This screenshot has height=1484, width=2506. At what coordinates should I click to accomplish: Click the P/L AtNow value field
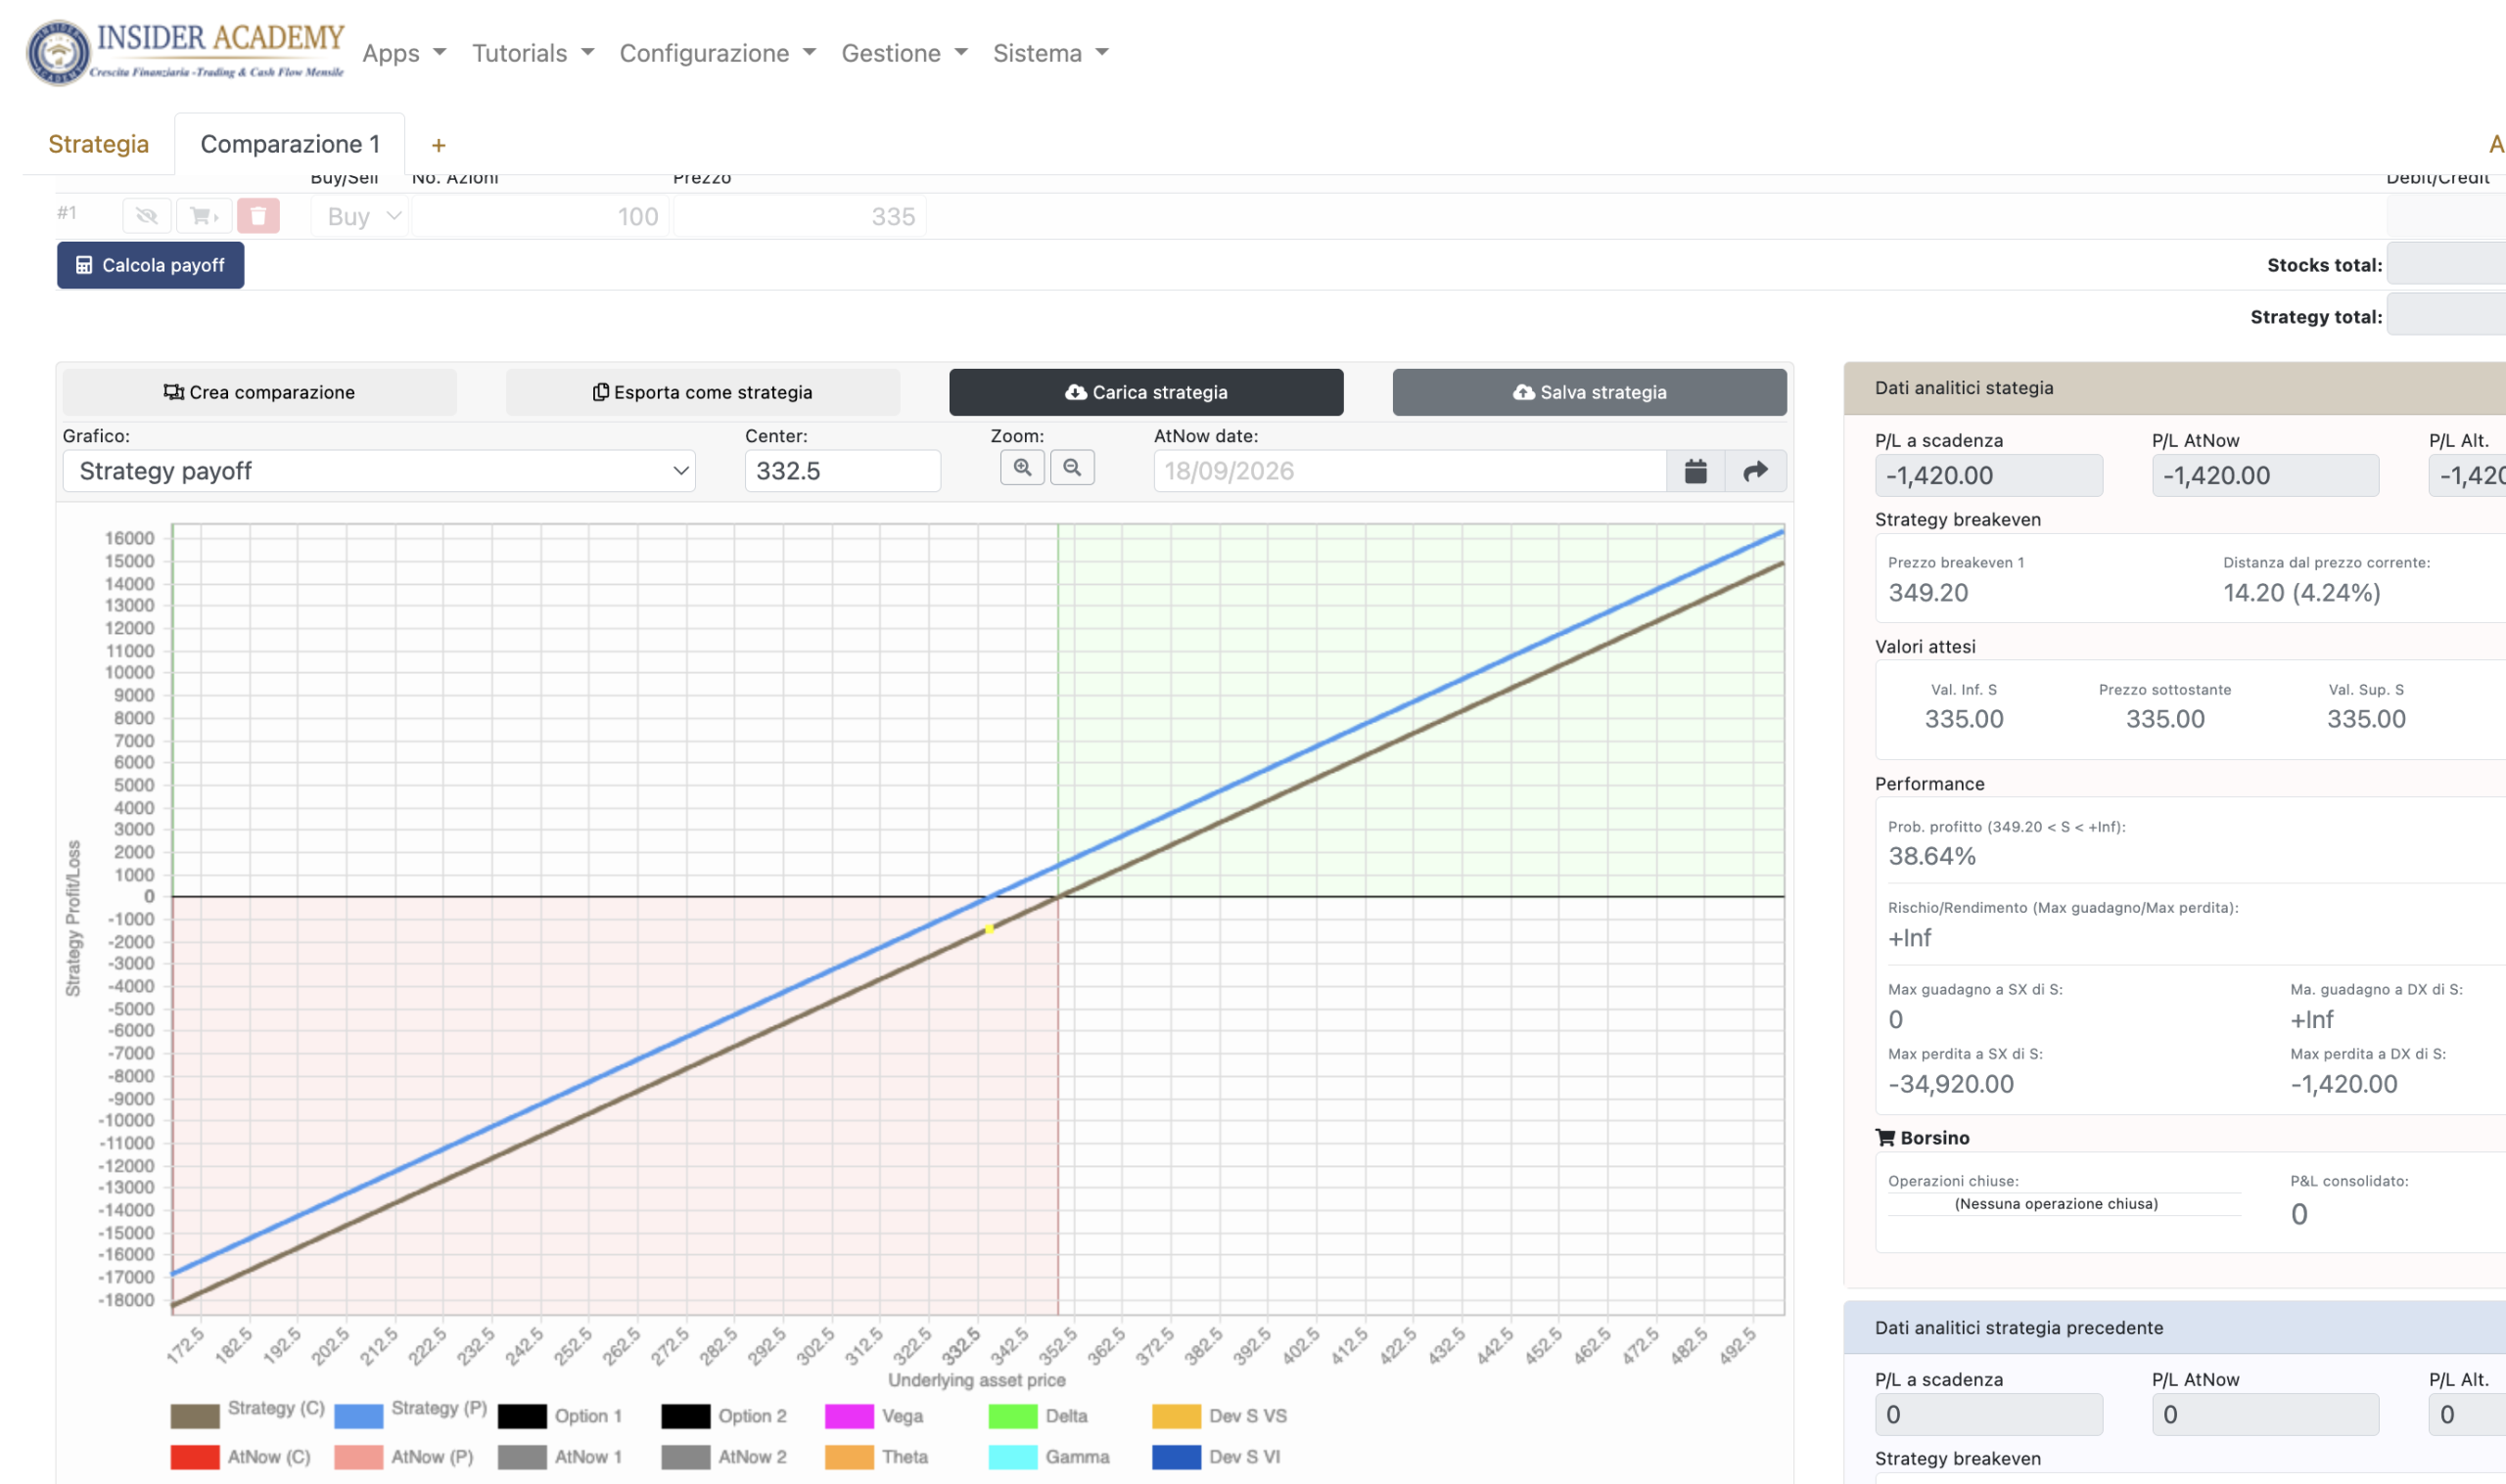2266,476
